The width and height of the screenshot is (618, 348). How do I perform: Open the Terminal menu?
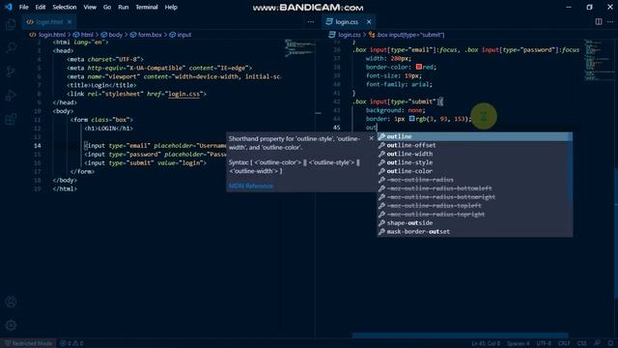coord(147,7)
